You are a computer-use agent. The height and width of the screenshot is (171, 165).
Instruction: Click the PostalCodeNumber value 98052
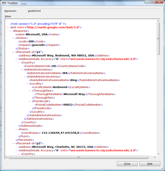(68, 105)
